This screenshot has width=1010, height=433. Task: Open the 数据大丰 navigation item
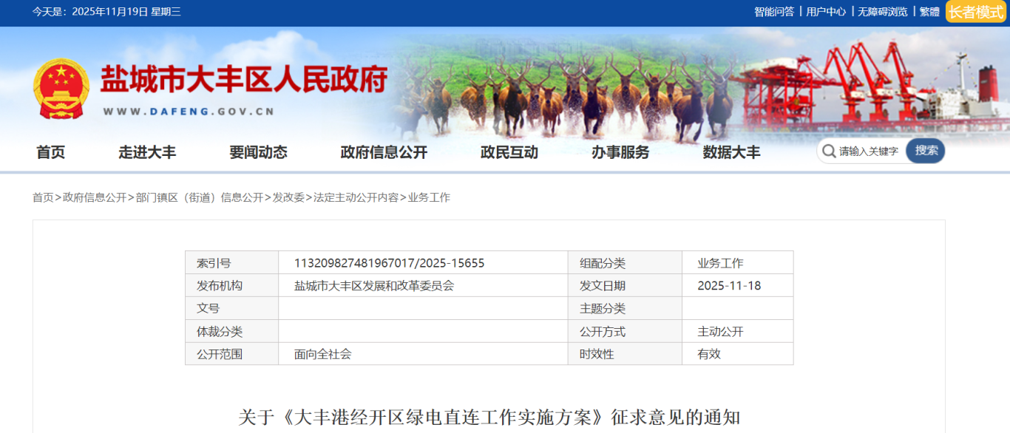(x=731, y=152)
